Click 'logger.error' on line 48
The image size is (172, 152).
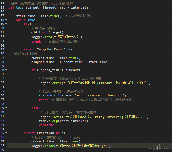coord(42,146)
